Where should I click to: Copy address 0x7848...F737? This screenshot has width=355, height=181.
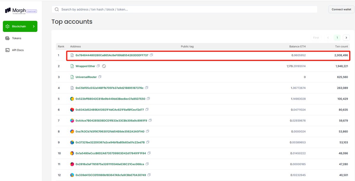point(151,55)
